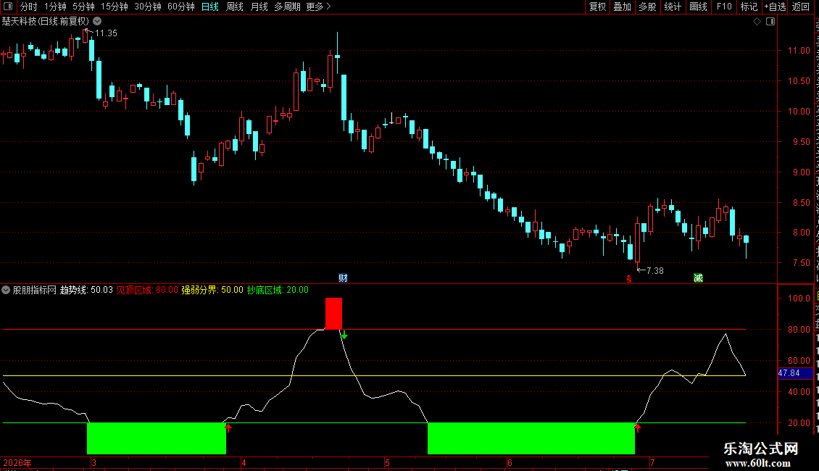Open the 画线 drawing tools
Viewport: 819px width, 471px height.
pyautogui.click(x=698, y=7)
